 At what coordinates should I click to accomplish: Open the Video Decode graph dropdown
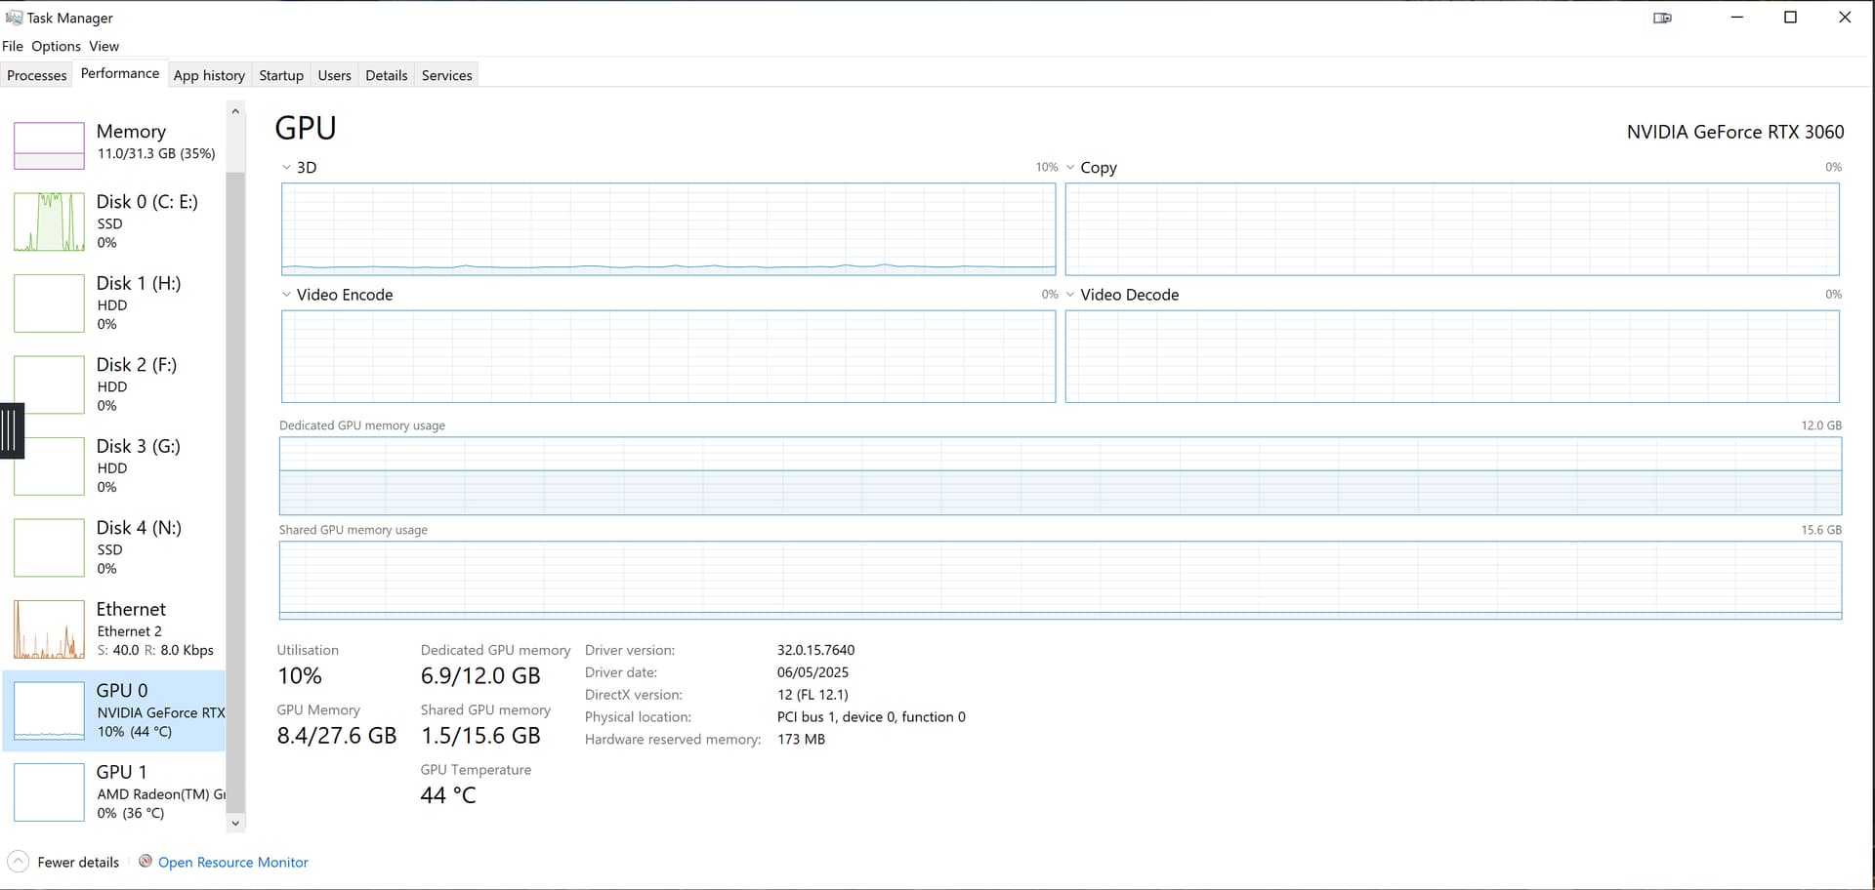pos(1070,295)
